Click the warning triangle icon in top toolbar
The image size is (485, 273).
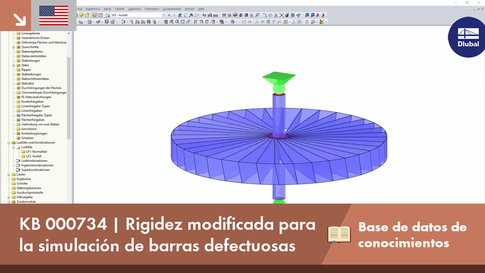click(276, 15)
